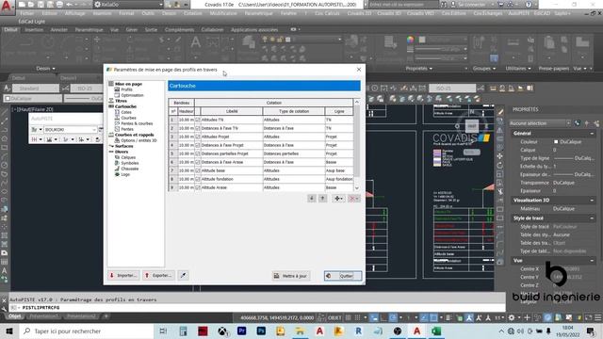The image size is (603, 339).
Task: Collapse the Visualisation 3D section
Action: 592,201
